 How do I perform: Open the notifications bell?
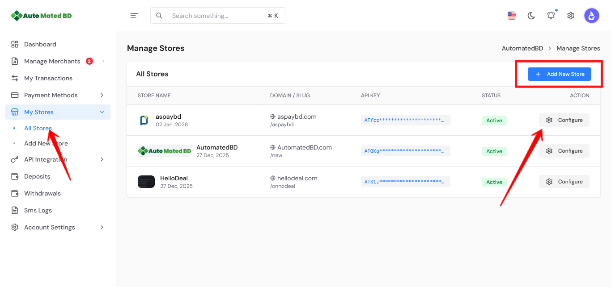[551, 16]
